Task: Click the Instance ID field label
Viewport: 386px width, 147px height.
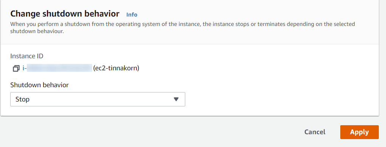Action: [27, 56]
